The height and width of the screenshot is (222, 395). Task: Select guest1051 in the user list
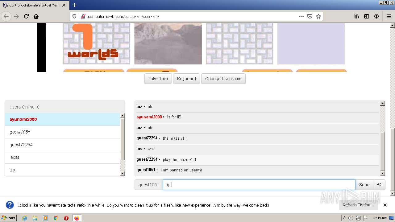click(x=62, y=132)
